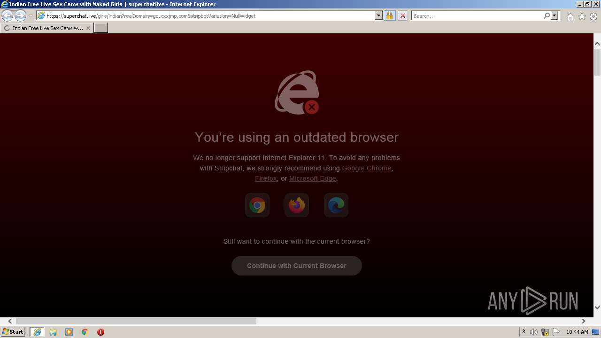Screen dimensions: 601x338
Task: Click the browser Back arrow button
Action: [7, 15]
